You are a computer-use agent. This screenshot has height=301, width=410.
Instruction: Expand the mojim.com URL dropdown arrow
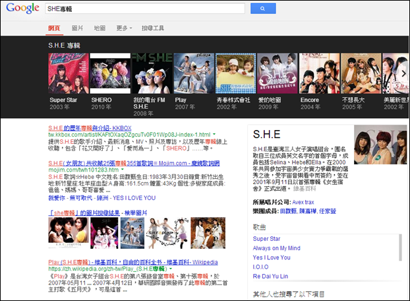click(123, 170)
